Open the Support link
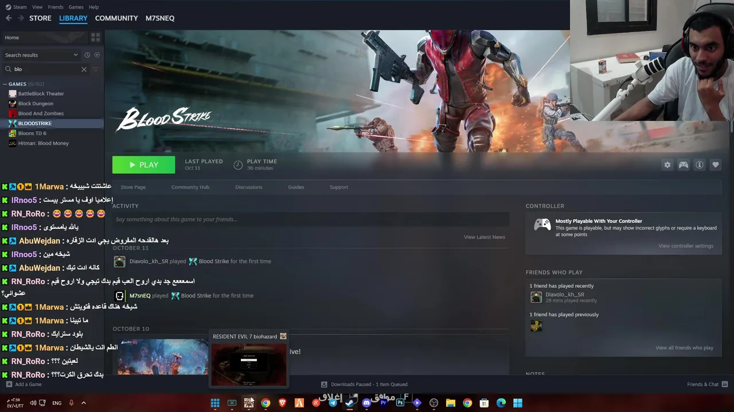Viewport: 734px width, 412px height. click(339, 187)
